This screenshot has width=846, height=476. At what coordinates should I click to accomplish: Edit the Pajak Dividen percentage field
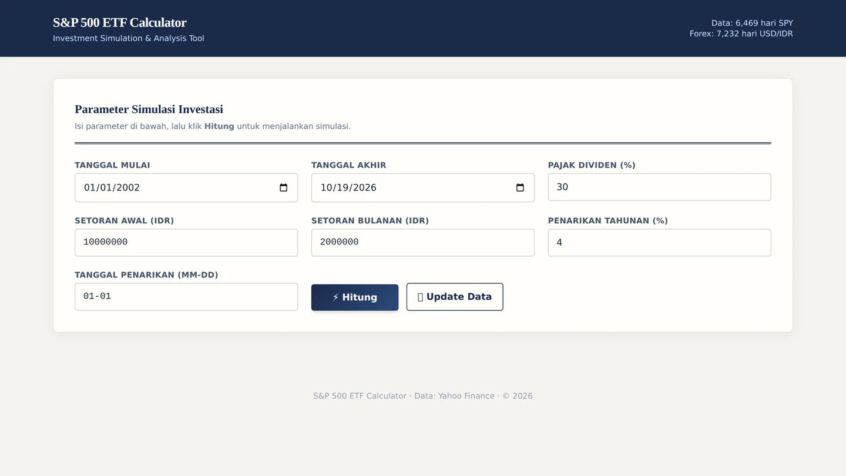[659, 187]
